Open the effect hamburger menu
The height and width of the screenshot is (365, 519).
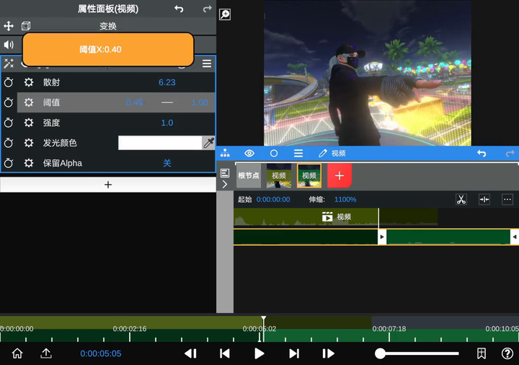(x=207, y=63)
